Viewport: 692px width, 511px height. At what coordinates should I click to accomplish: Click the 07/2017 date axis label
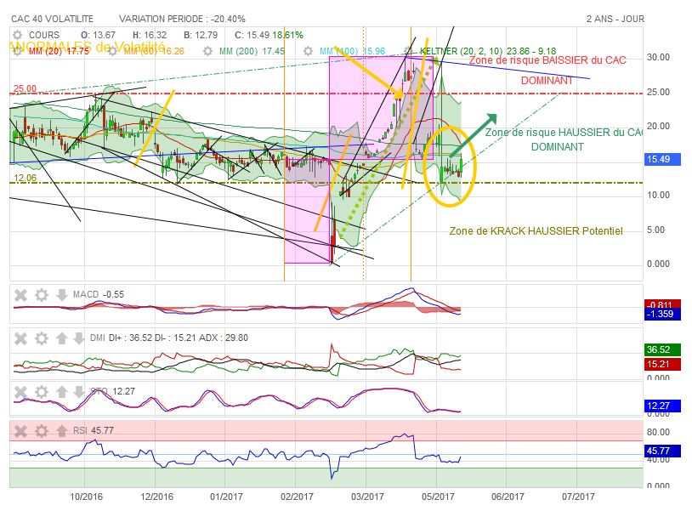[578, 497]
